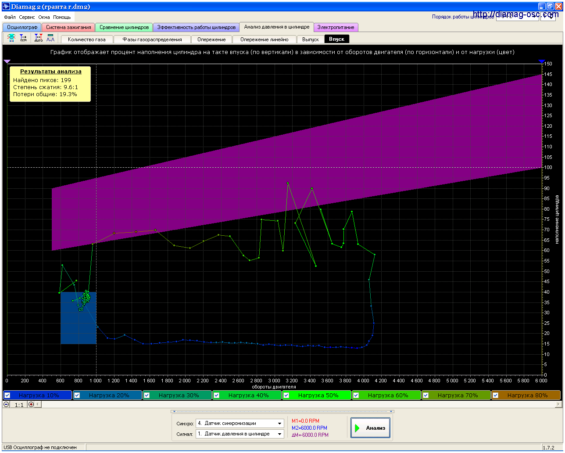The width and height of the screenshot is (565, 453).
Task: Toggle the Нагрузка 70% checkbox
Action: [426, 395]
